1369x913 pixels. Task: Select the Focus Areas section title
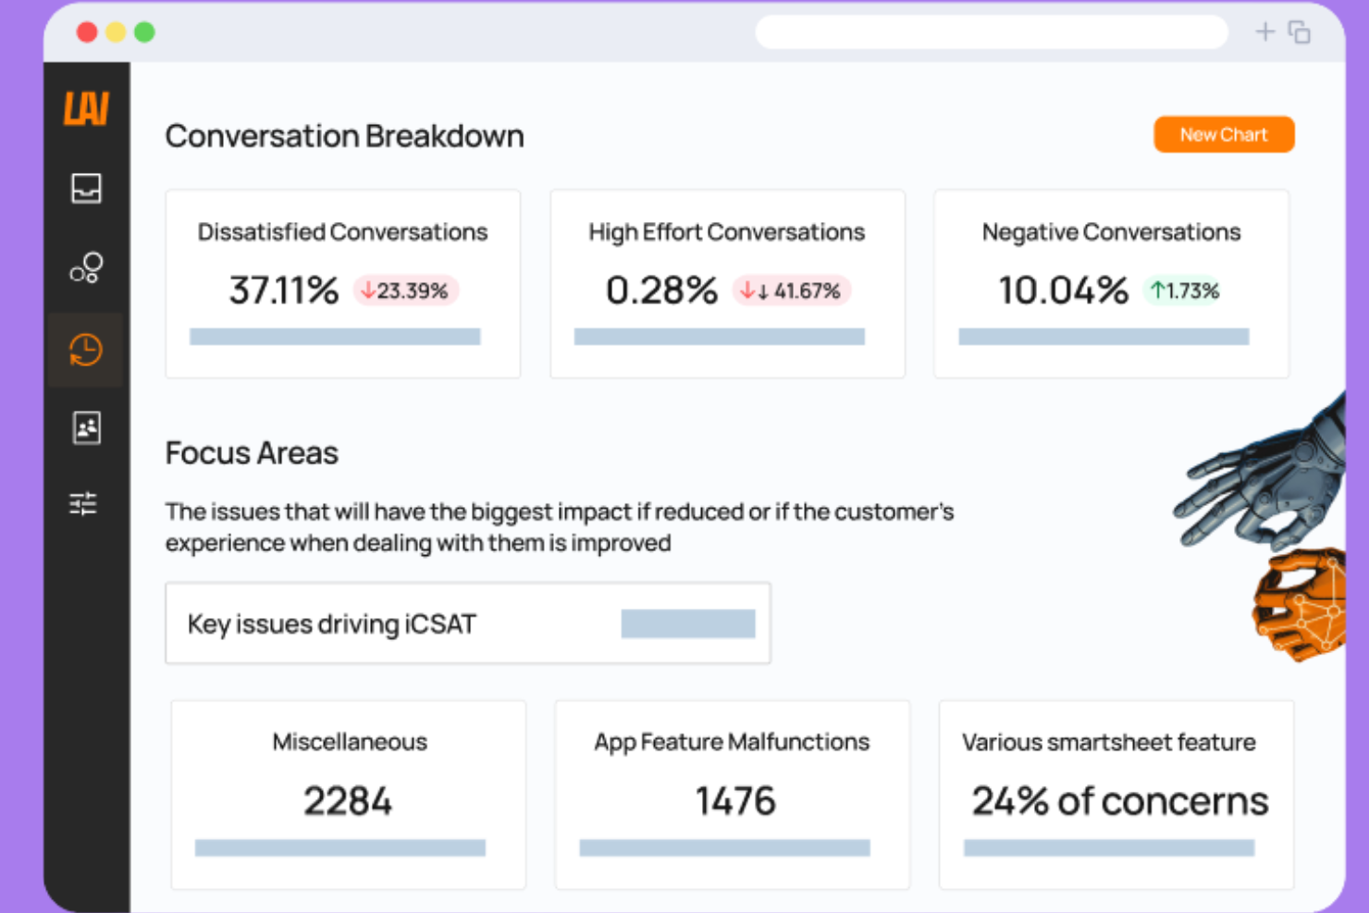click(251, 452)
